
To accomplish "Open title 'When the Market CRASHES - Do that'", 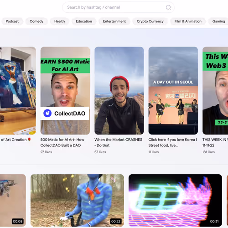I will [x=119, y=142].
